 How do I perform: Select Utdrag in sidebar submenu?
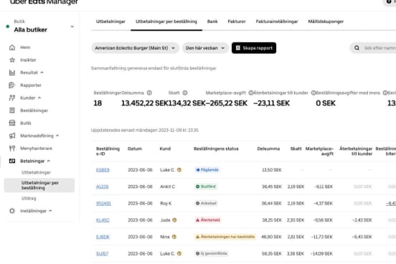[x=29, y=198]
